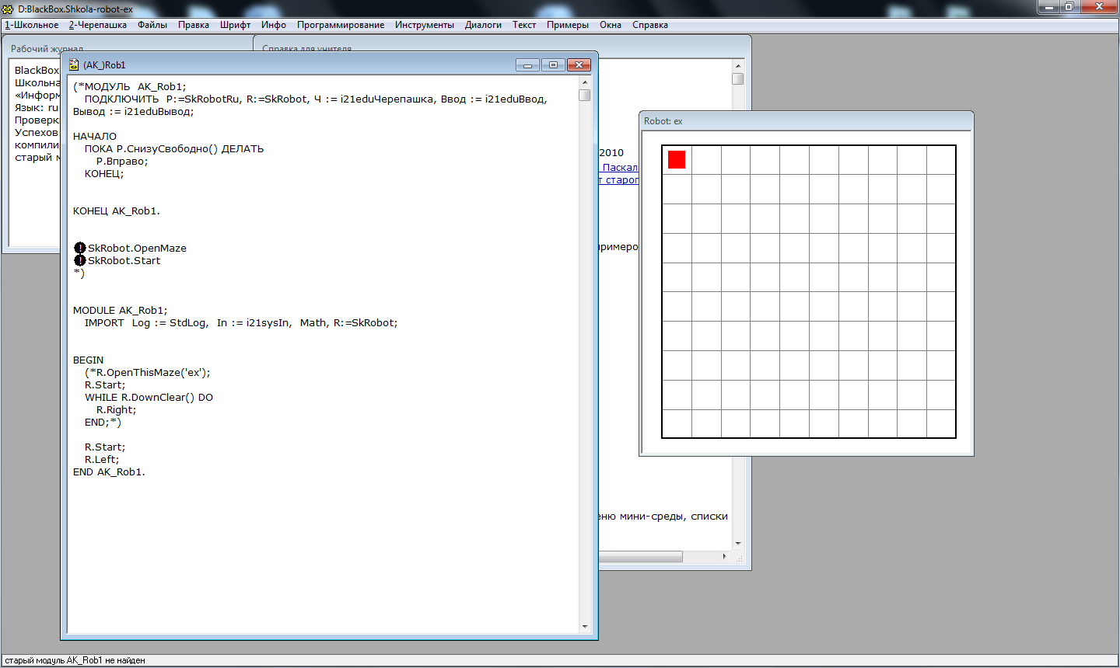
Task: Open the Примеры menu
Action: point(567,25)
